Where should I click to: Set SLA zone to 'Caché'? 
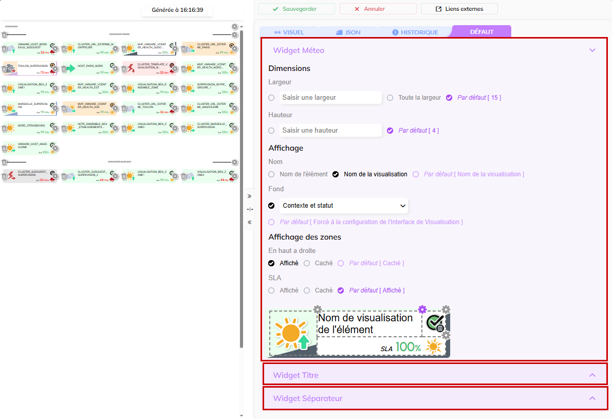307,290
